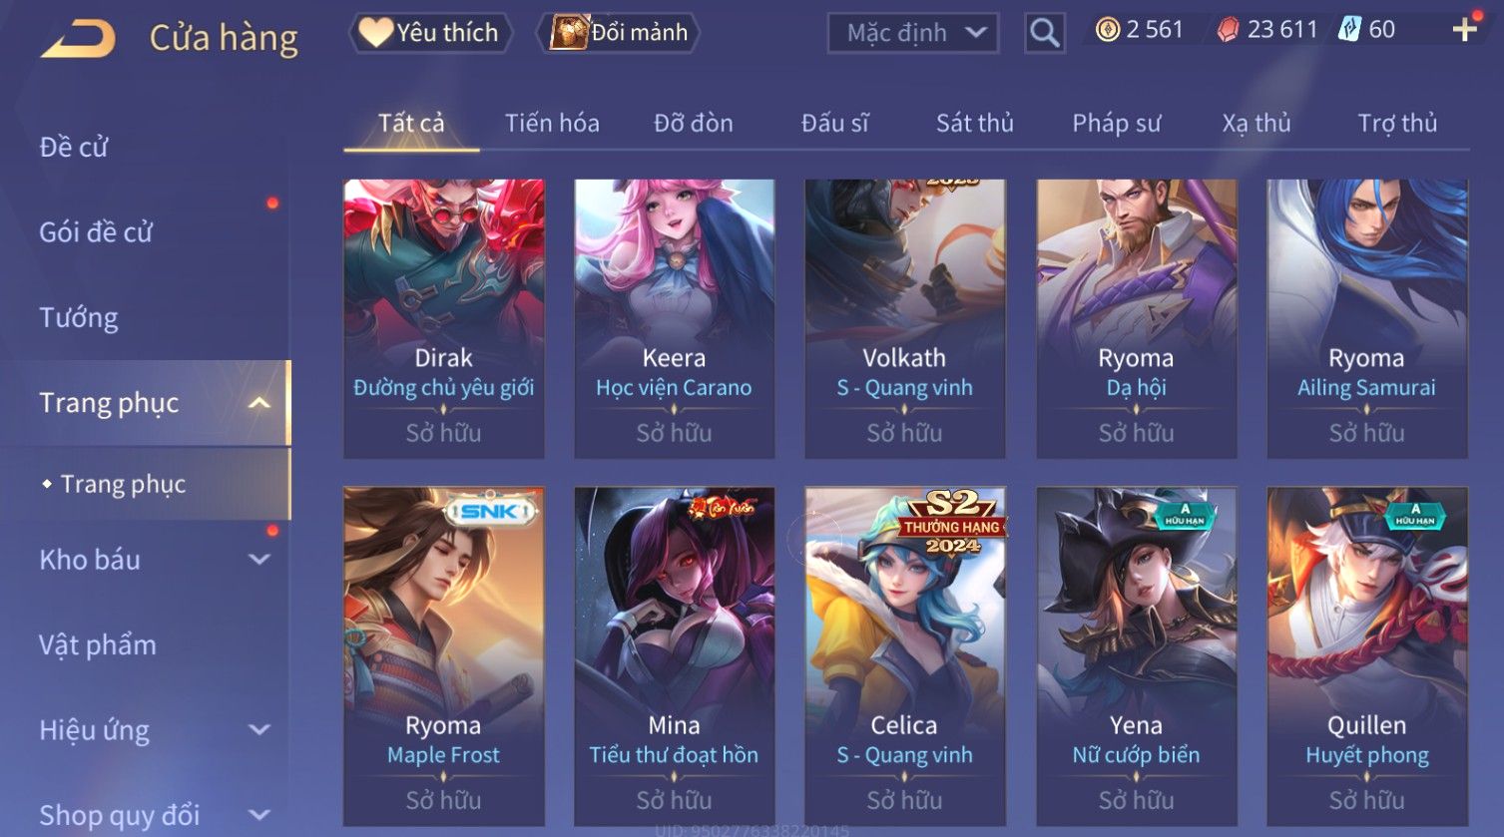Go back using the return arrow icon
Screen dimensions: 1504x837
(78, 38)
